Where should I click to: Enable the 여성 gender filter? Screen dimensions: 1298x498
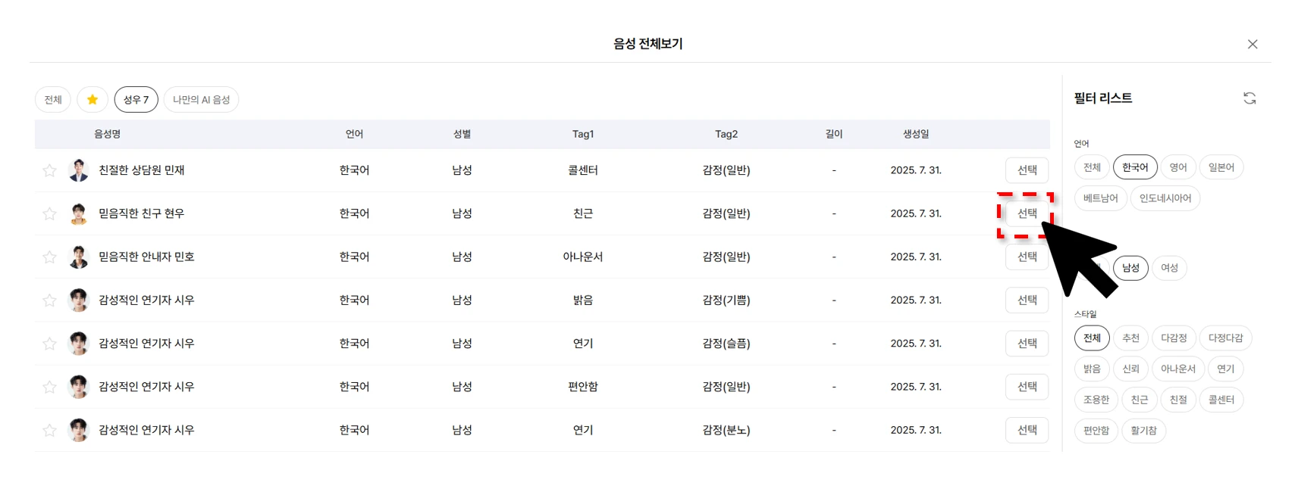[1169, 268]
